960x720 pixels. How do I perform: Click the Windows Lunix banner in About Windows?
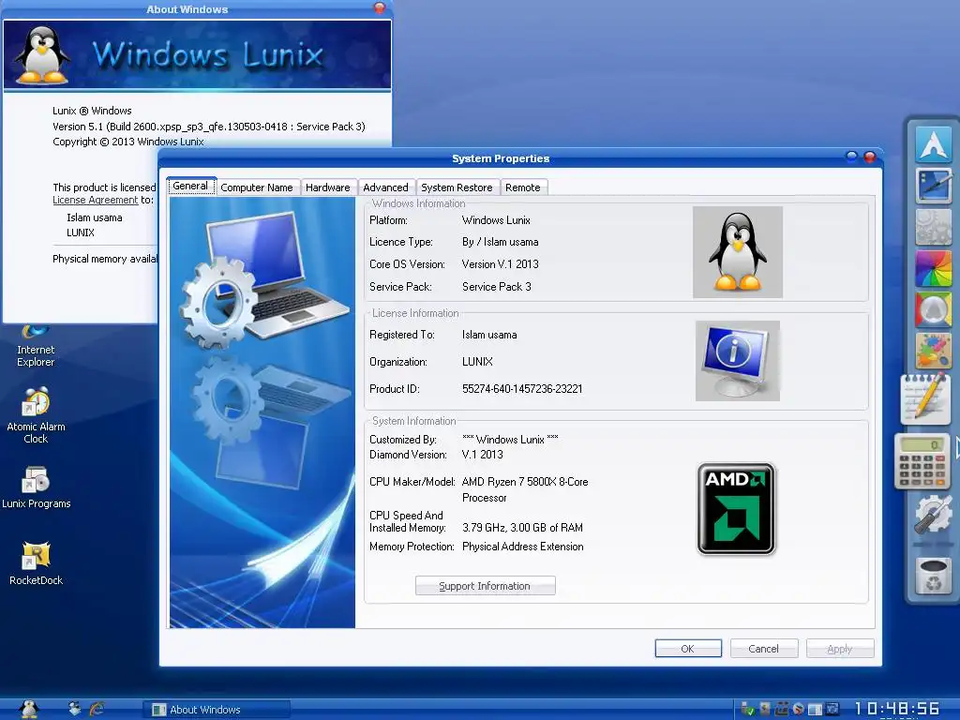(x=197, y=55)
